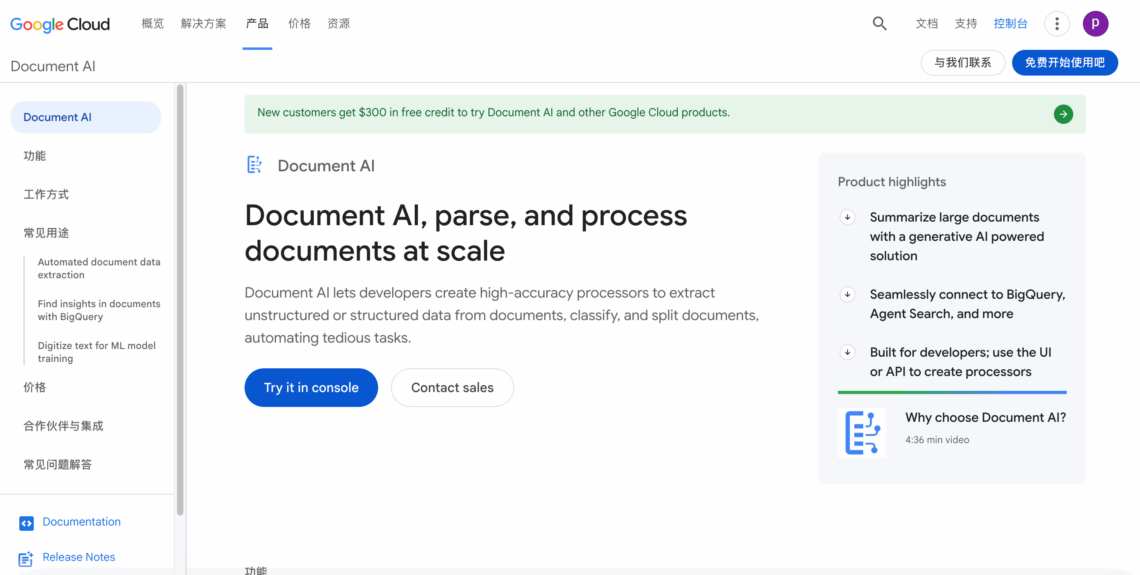Open the 控制台 console link

[x=1010, y=23]
